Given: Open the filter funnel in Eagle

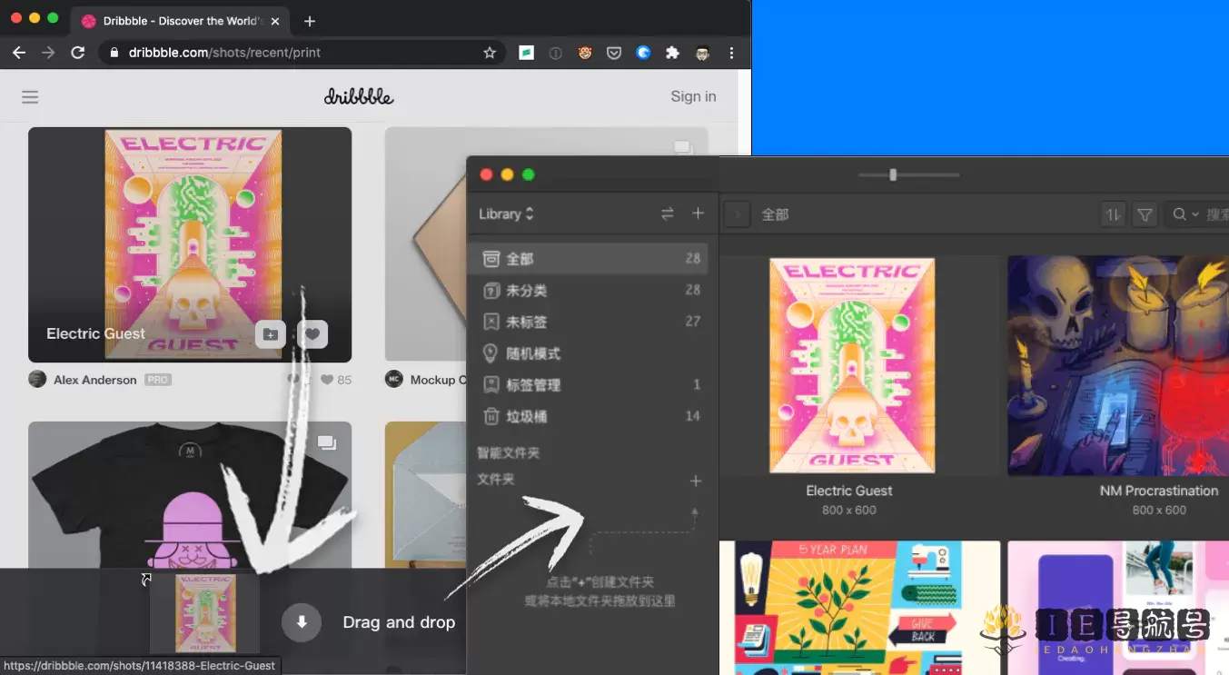Looking at the screenshot, I should pyautogui.click(x=1145, y=214).
